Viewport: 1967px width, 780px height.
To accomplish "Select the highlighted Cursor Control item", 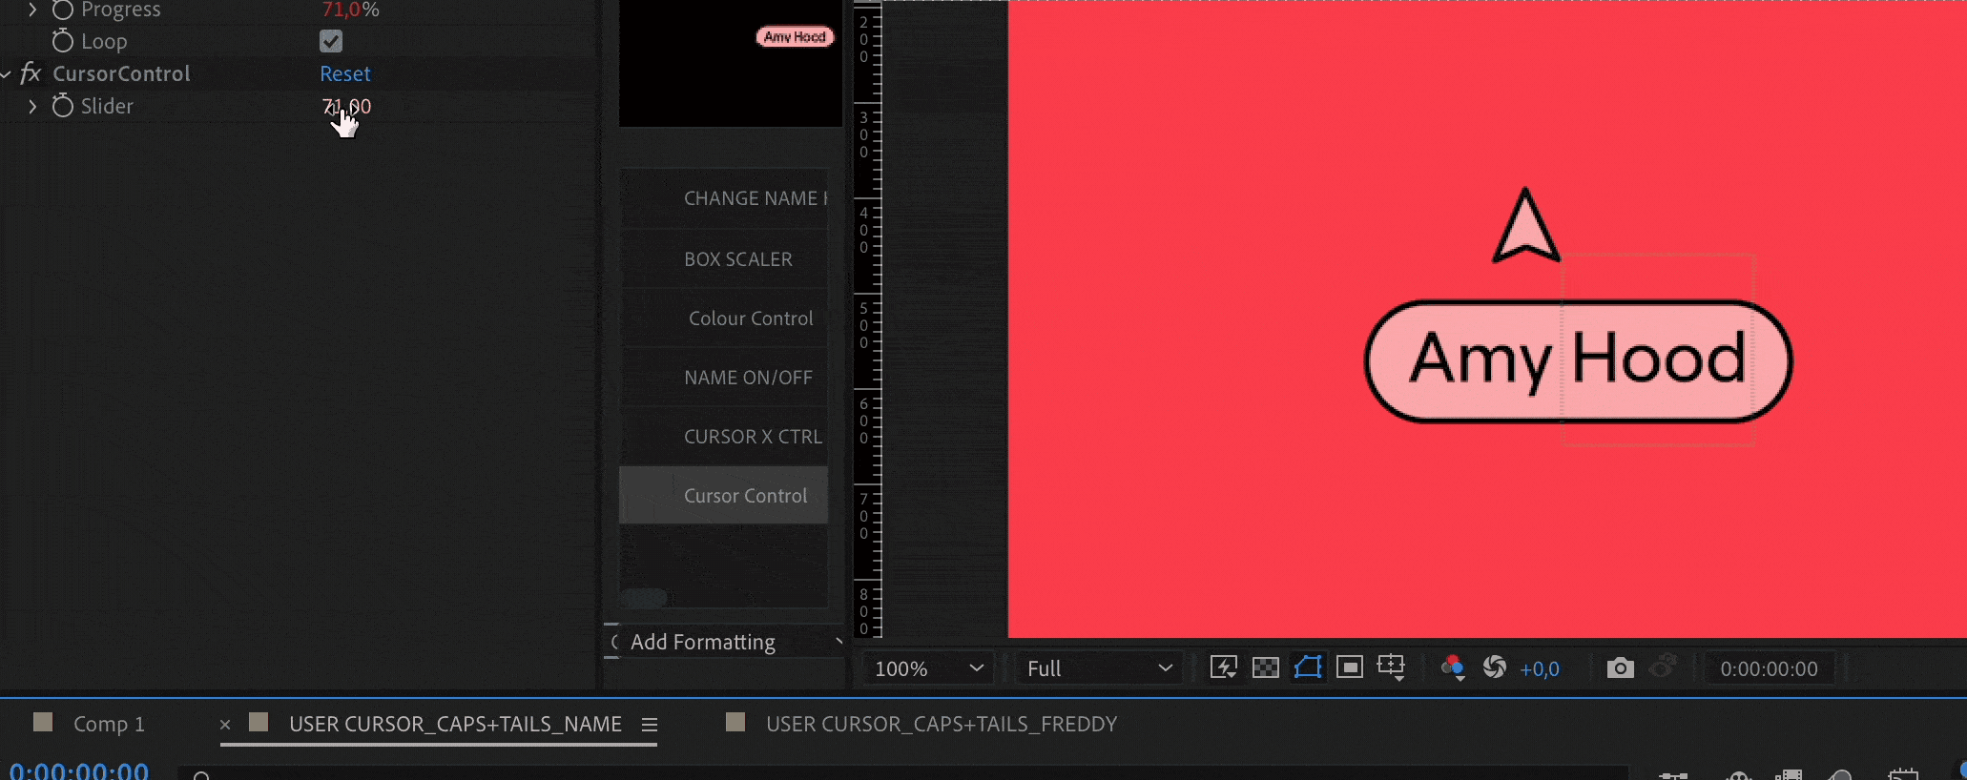I will click(x=724, y=495).
